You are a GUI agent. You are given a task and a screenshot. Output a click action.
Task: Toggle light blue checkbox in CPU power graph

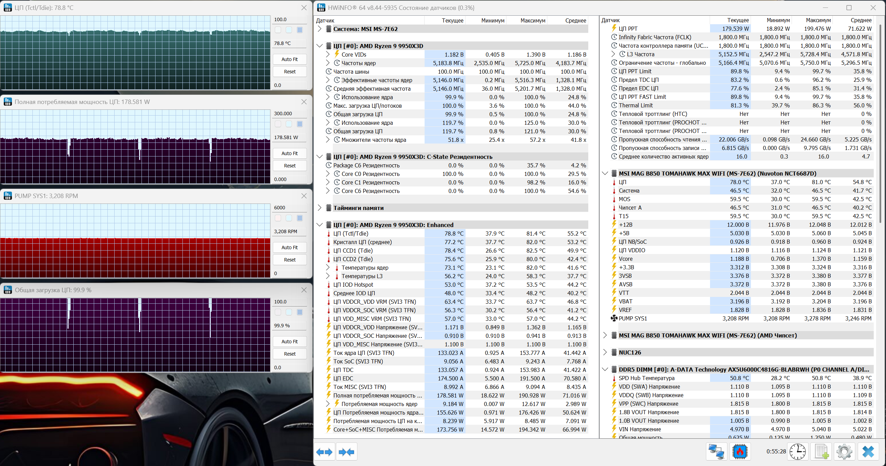289,124
